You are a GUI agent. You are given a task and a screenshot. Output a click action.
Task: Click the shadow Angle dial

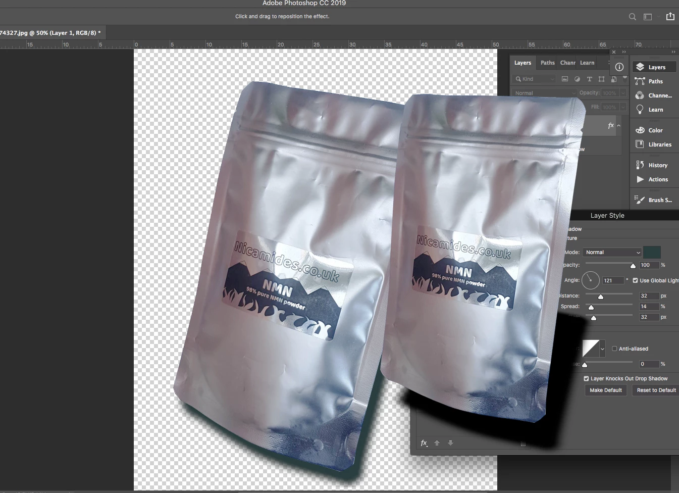(x=591, y=280)
